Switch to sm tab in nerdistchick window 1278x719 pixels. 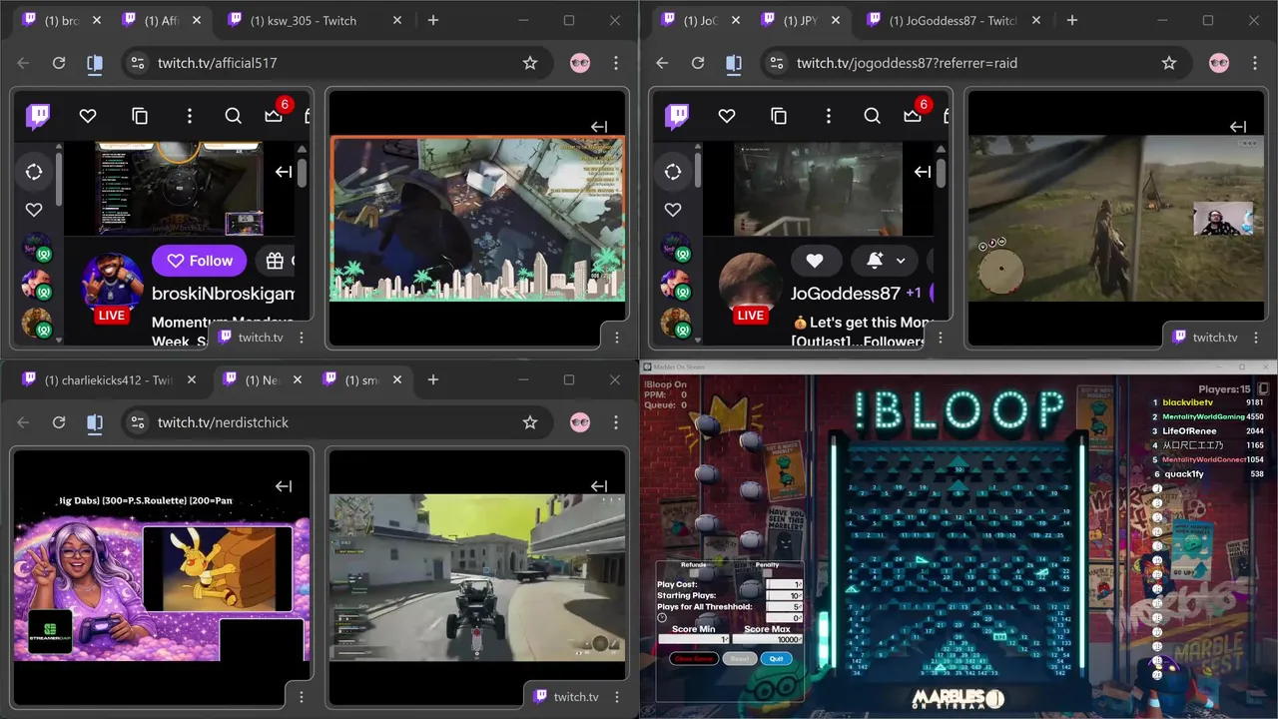362,379
